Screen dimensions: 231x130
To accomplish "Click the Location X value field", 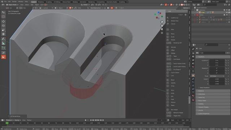I will [217, 60].
